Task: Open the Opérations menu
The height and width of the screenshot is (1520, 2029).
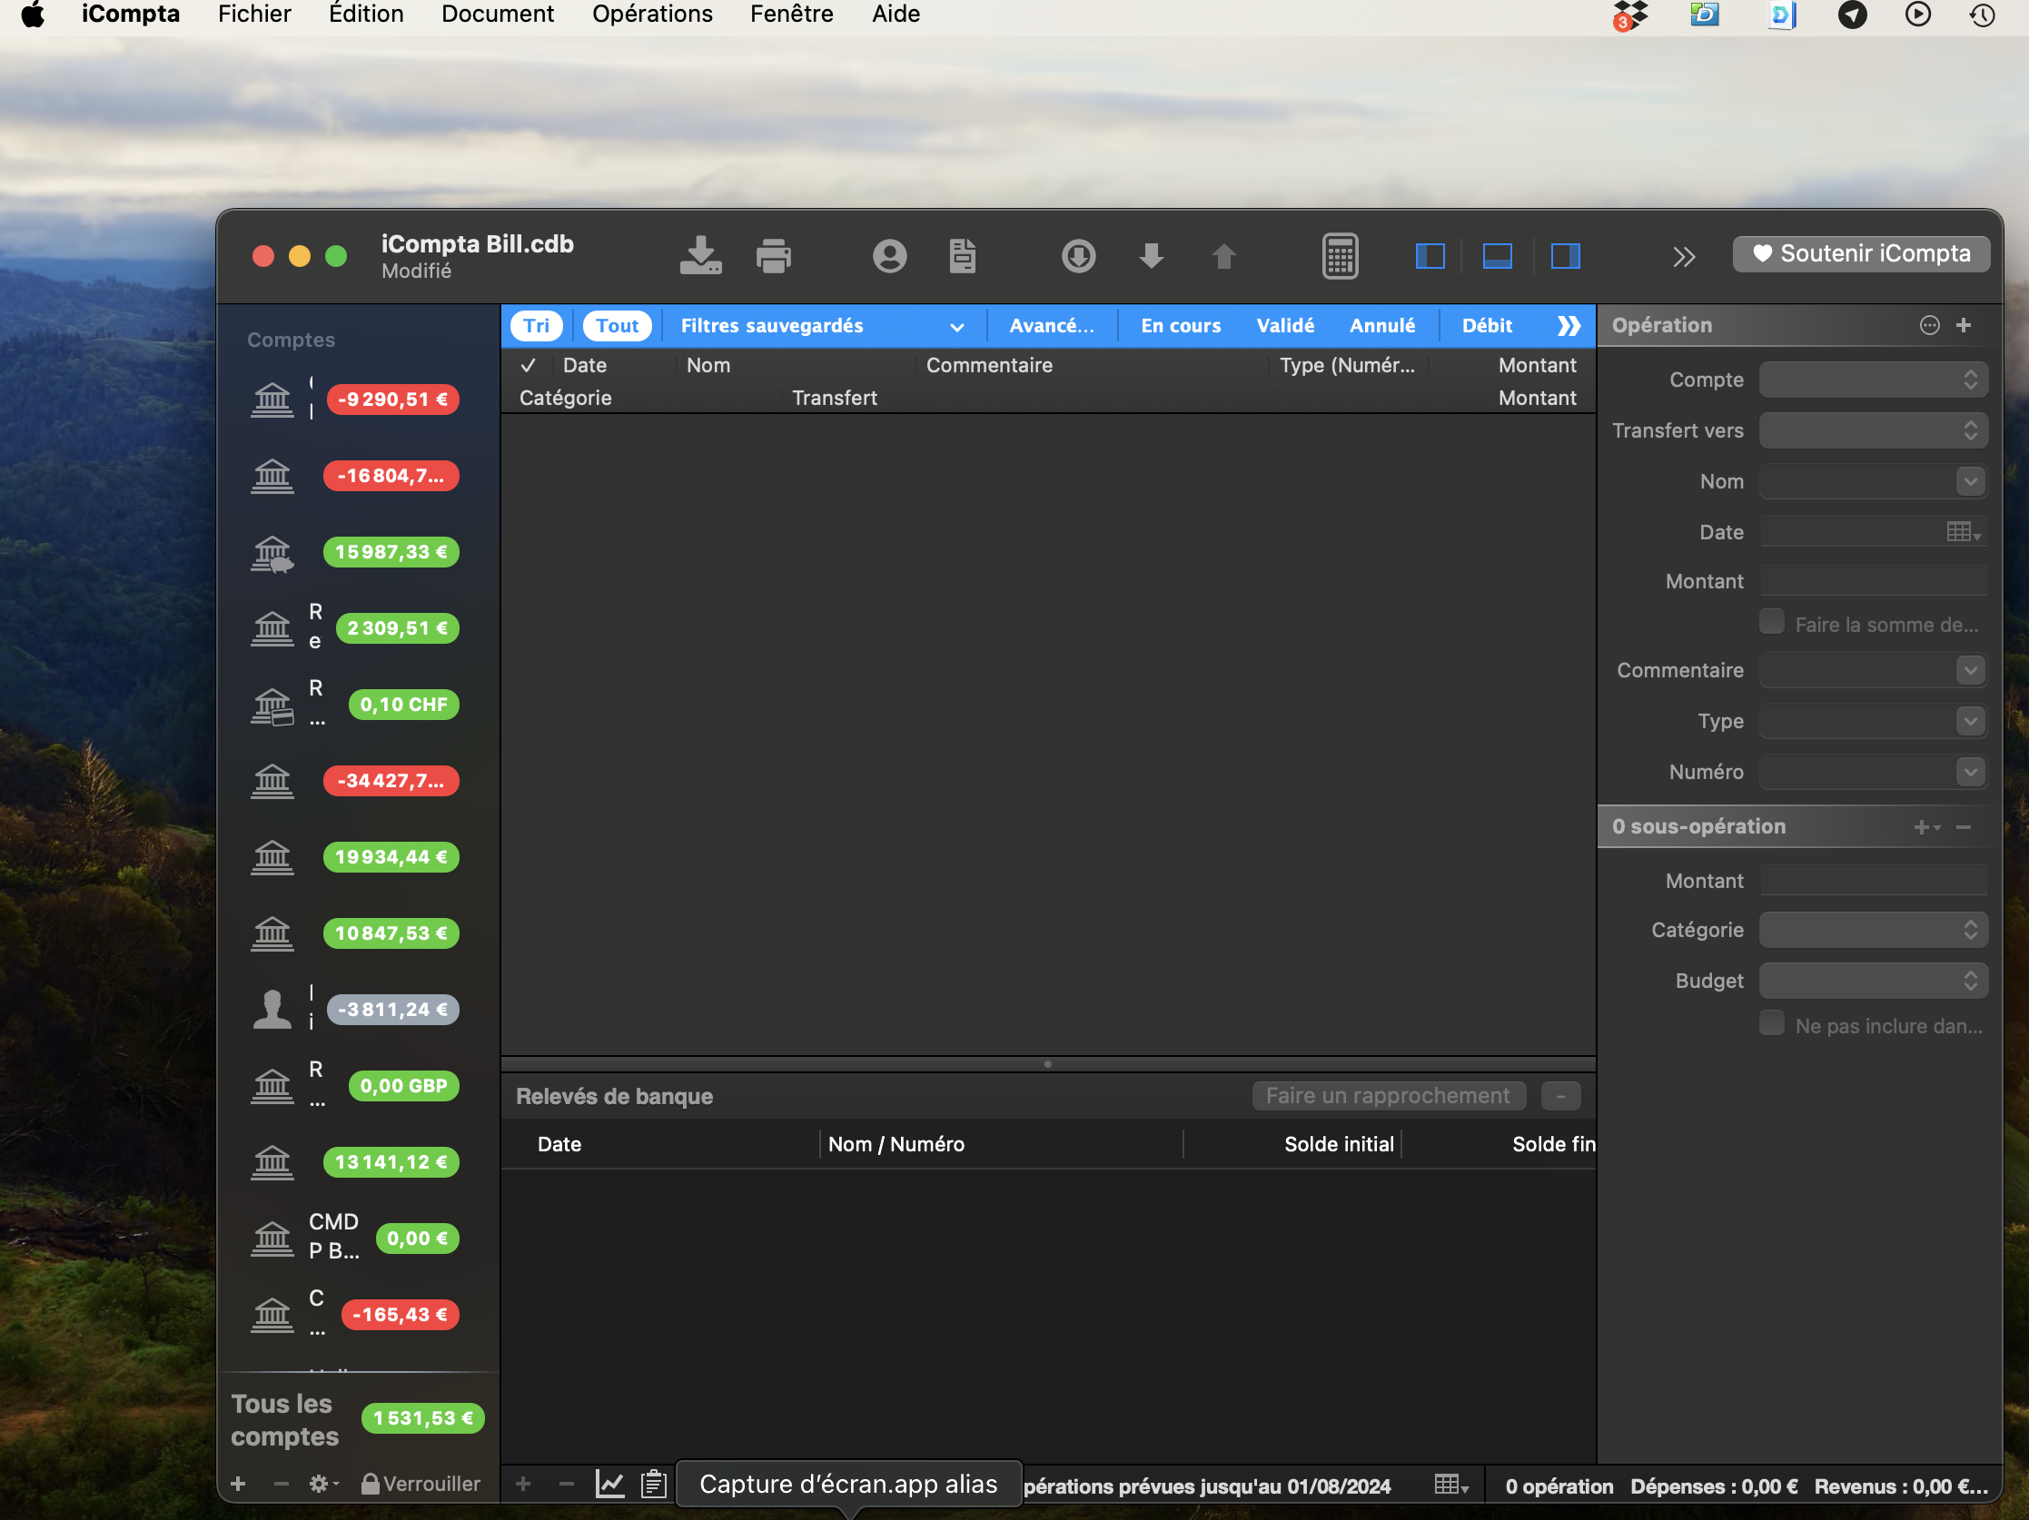Action: coord(652,15)
